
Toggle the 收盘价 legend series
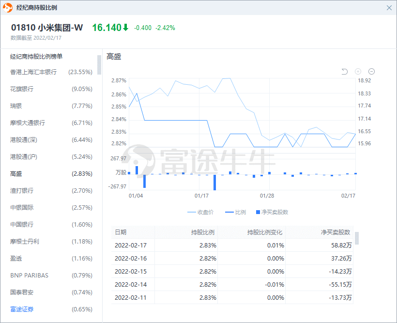200,212
